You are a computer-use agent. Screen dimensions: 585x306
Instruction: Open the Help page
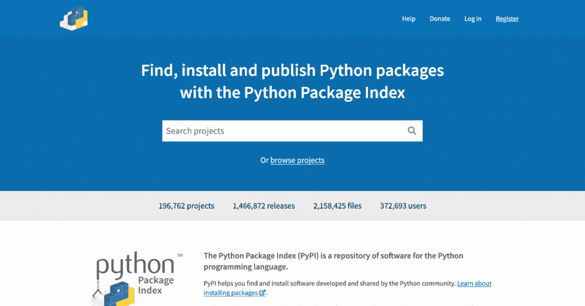point(409,18)
